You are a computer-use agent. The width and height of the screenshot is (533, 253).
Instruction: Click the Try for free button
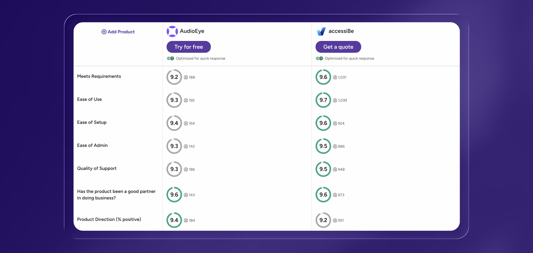[189, 47]
